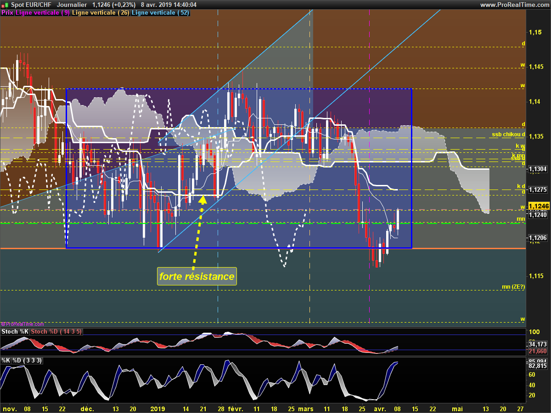Open the Ligne verticale (52) label
The image size is (551, 413).
click(160, 13)
